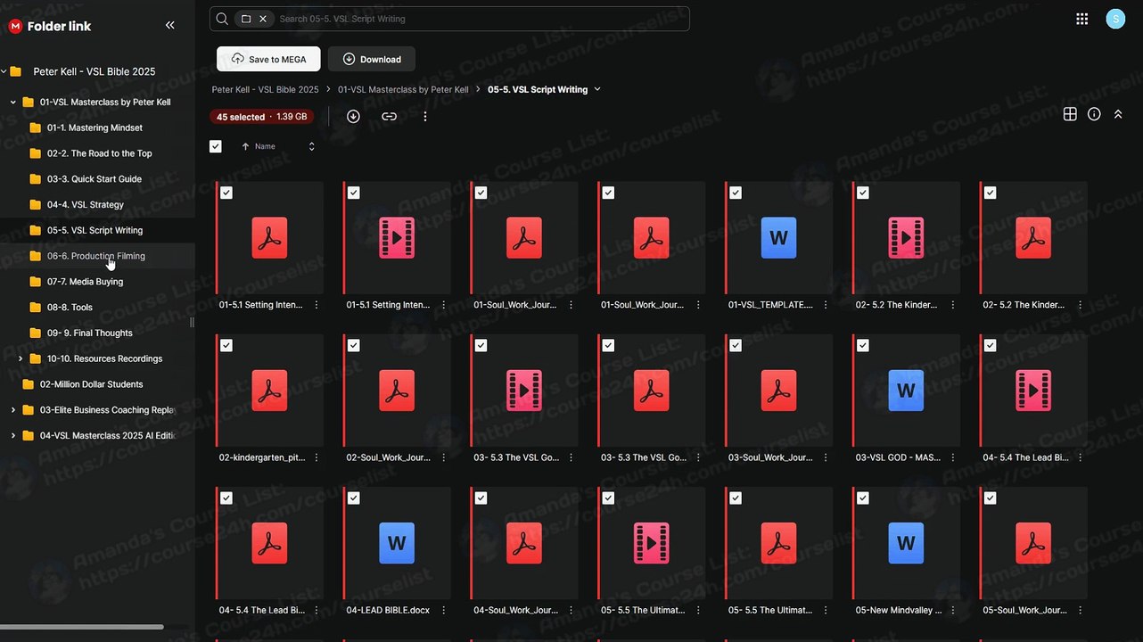Expand the '04-VSL Masterclass 2025 AI' folder arrow
This screenshot has height=642, width=1143.
[13, 436]
